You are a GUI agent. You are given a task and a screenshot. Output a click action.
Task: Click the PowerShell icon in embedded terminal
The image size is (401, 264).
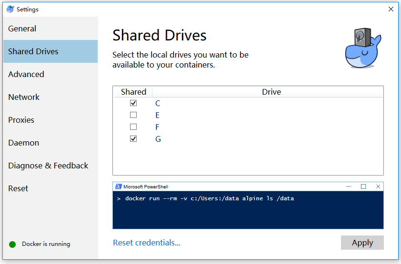[118, 186]
